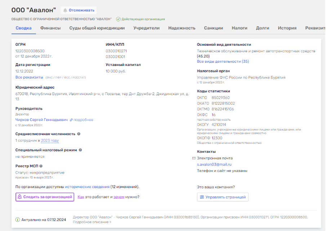Click the Управлять страницей button

click(x=223, y=197)
